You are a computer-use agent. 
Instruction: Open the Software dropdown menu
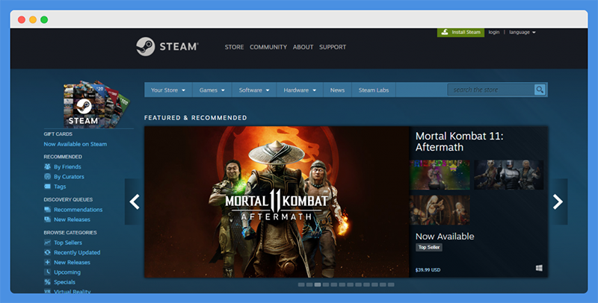(254, 90)
